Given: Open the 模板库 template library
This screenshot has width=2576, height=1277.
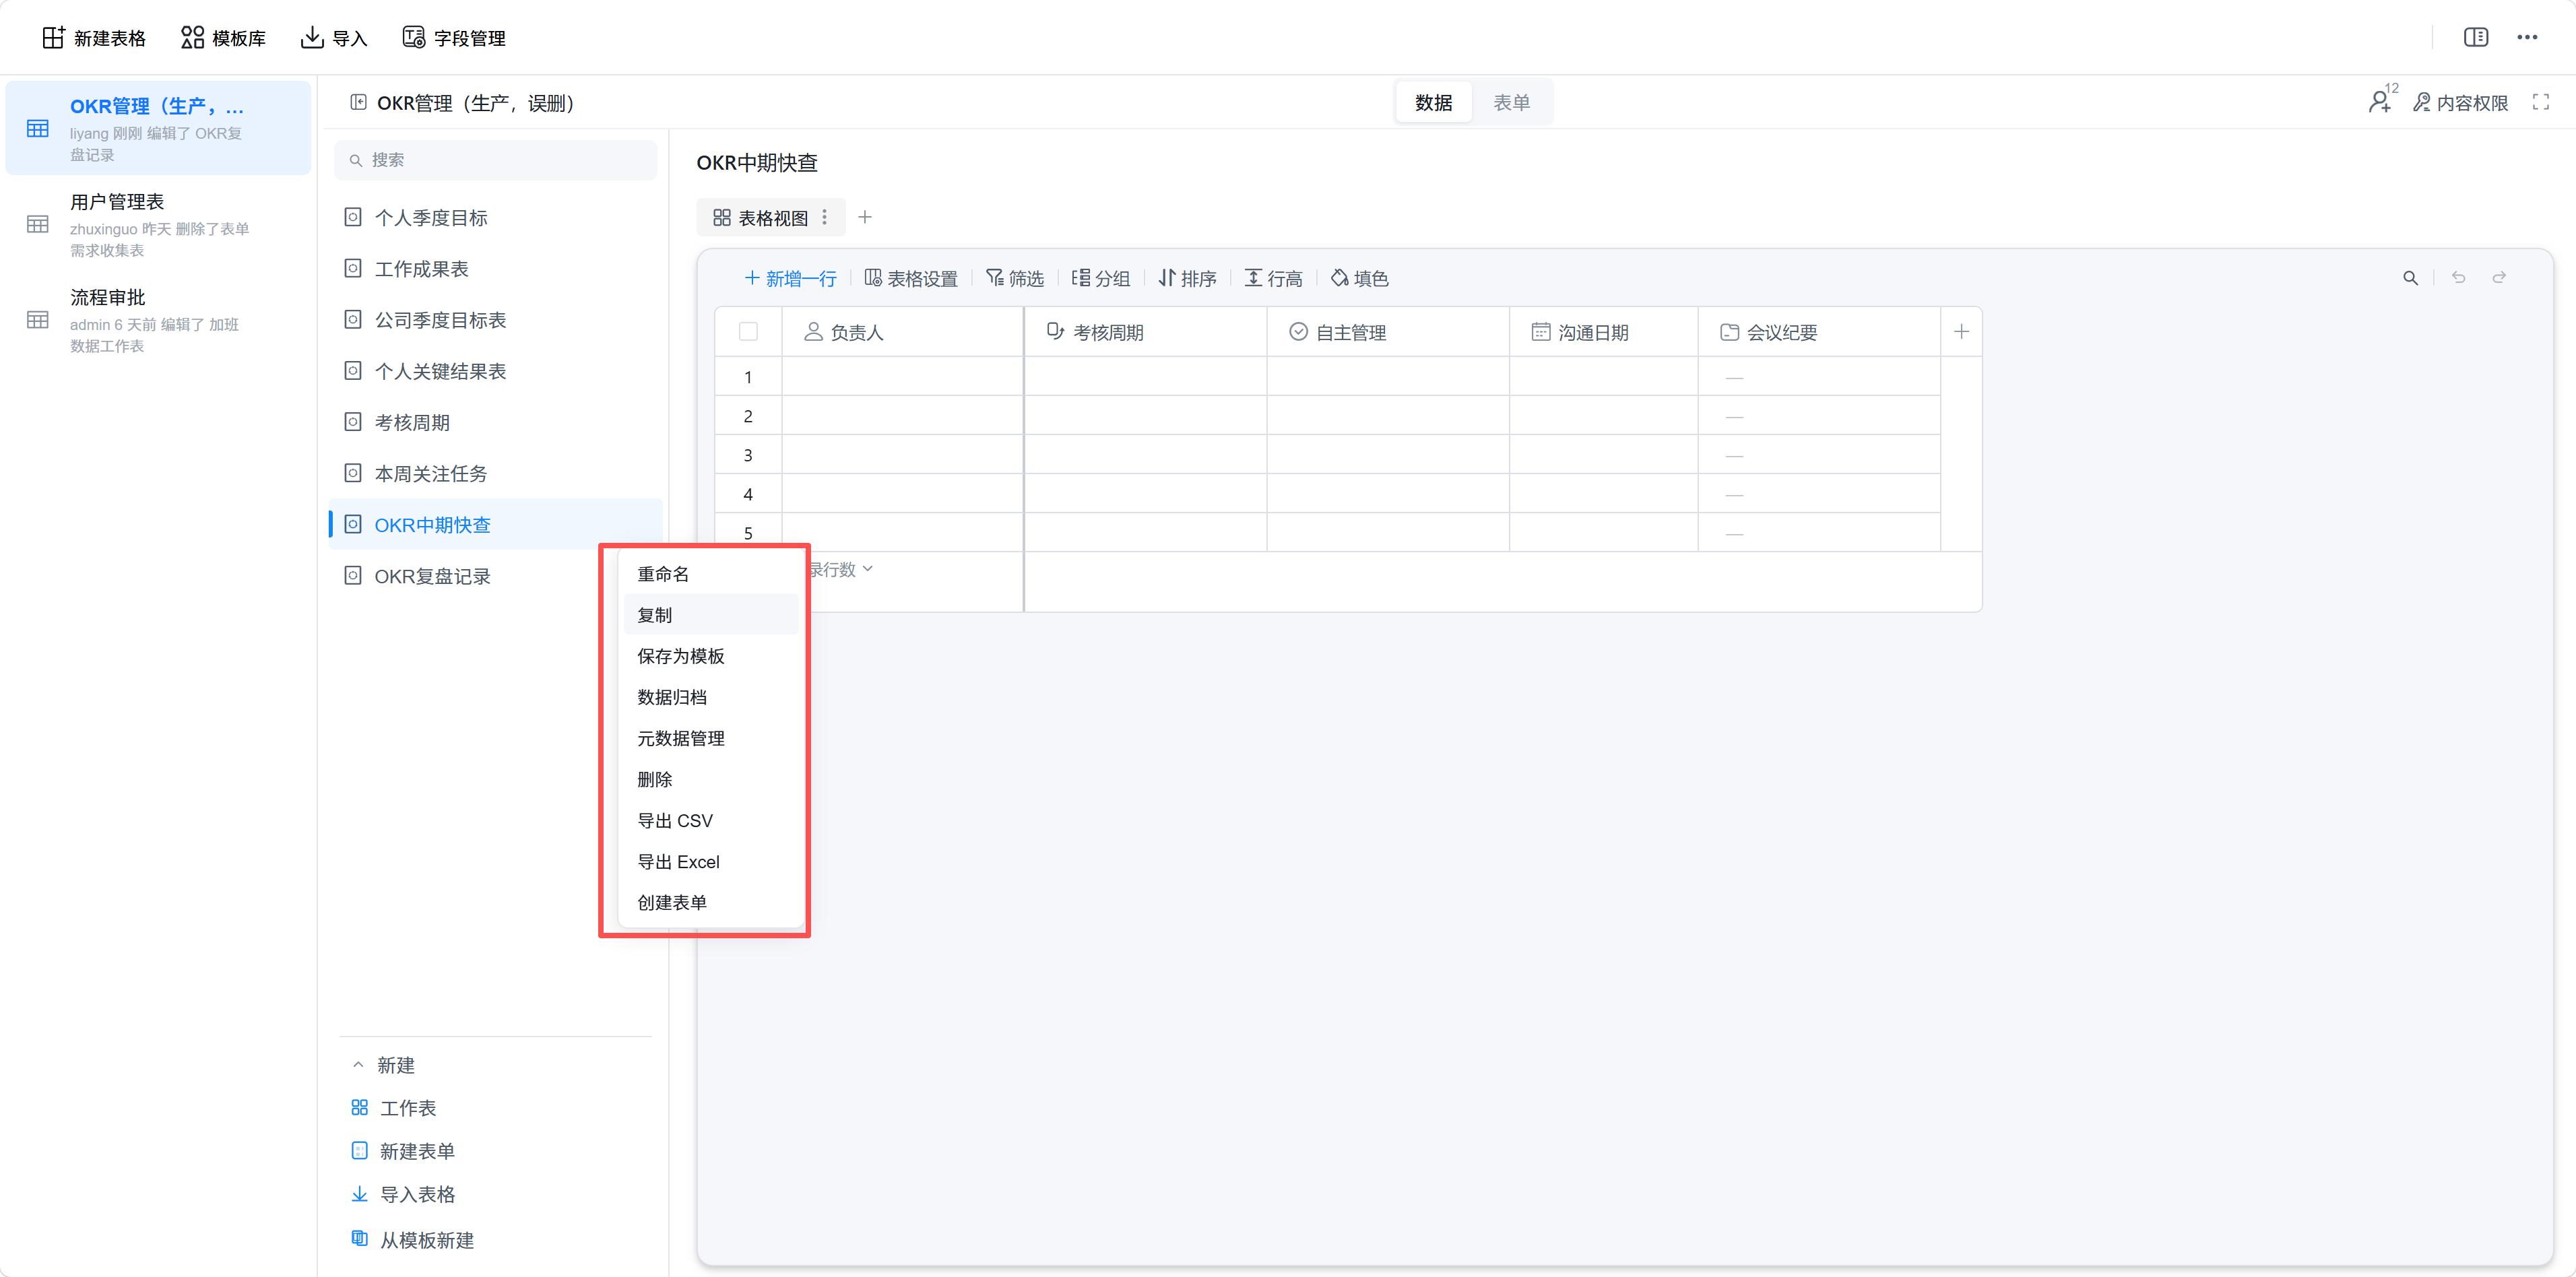Looking at the screenshot, I should 223,38.
